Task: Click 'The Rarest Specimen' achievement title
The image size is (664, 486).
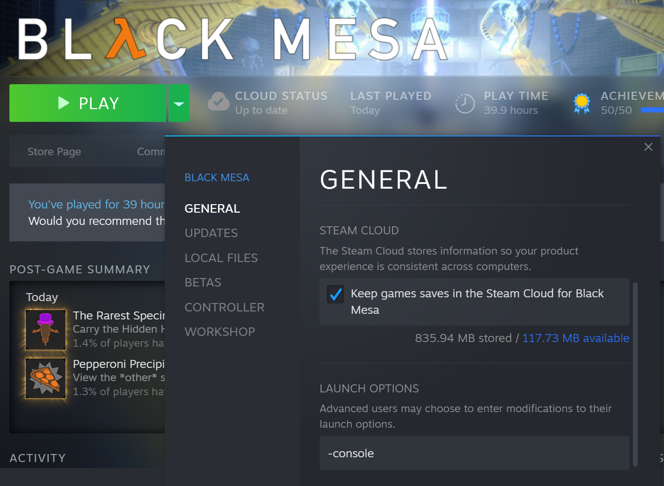Action: point(119,315)
